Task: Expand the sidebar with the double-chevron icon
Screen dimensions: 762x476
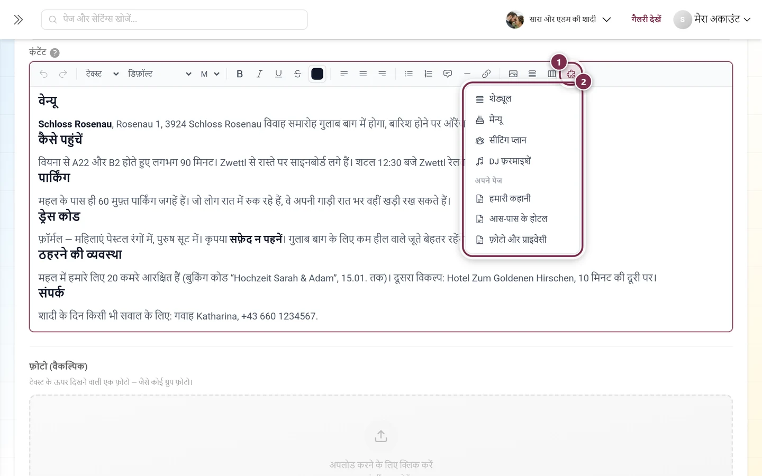Action: click(x=19, y=20)
